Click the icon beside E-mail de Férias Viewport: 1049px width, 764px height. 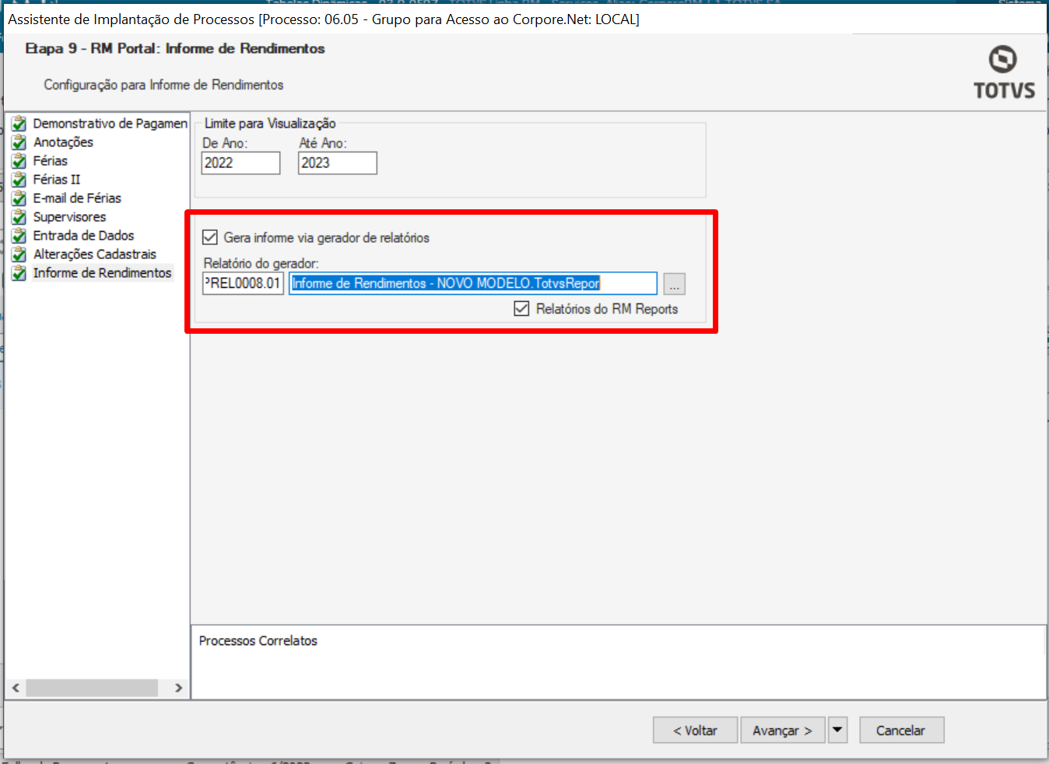[x=19, y=198]
